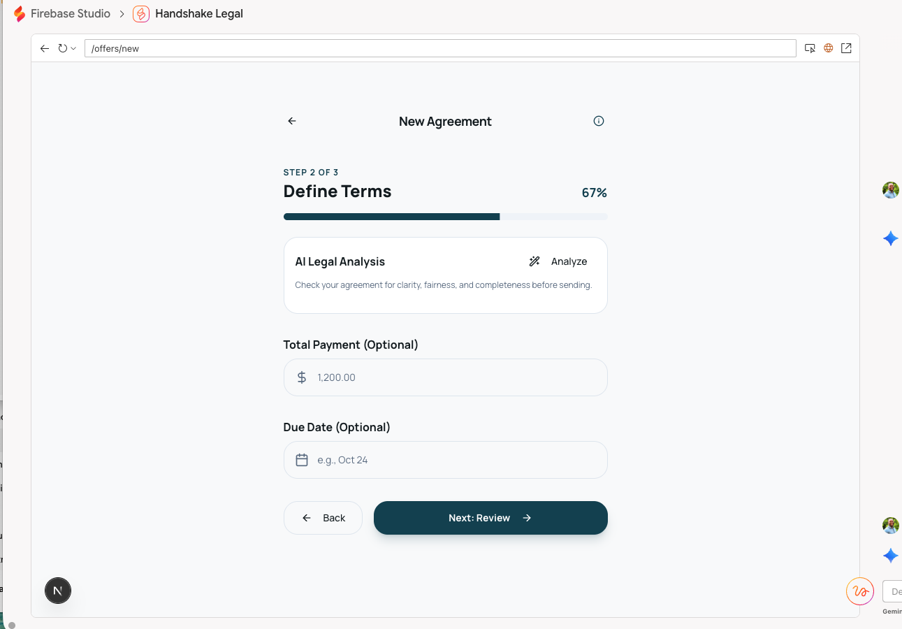Click the lower user avatar in chat panel

(x=890, y=526)
